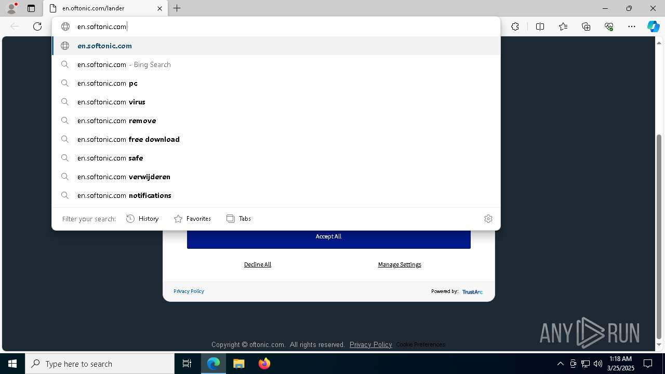
Task: Click the TrustArc logo
Action: click(x=472, y=291)
